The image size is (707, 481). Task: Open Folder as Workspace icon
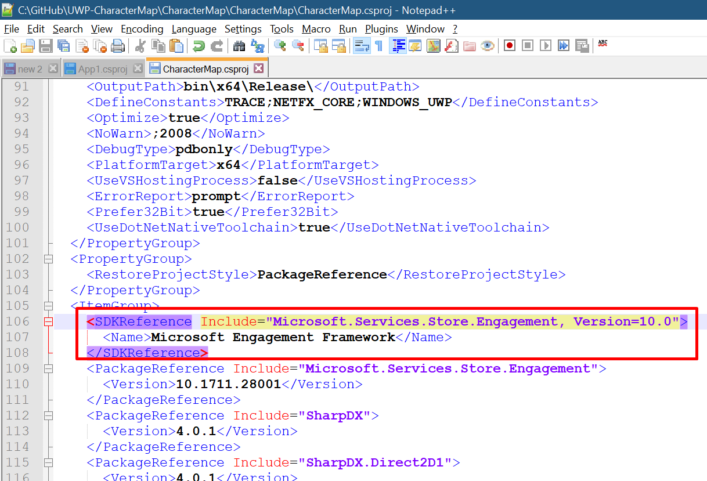point(469,46)
